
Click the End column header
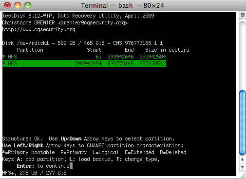coord(129,50)
